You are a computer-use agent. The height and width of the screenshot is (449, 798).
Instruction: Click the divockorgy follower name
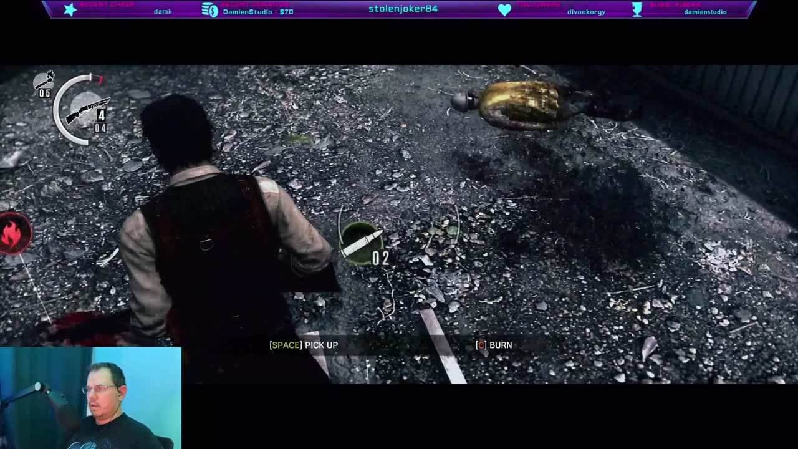(586, 12)
